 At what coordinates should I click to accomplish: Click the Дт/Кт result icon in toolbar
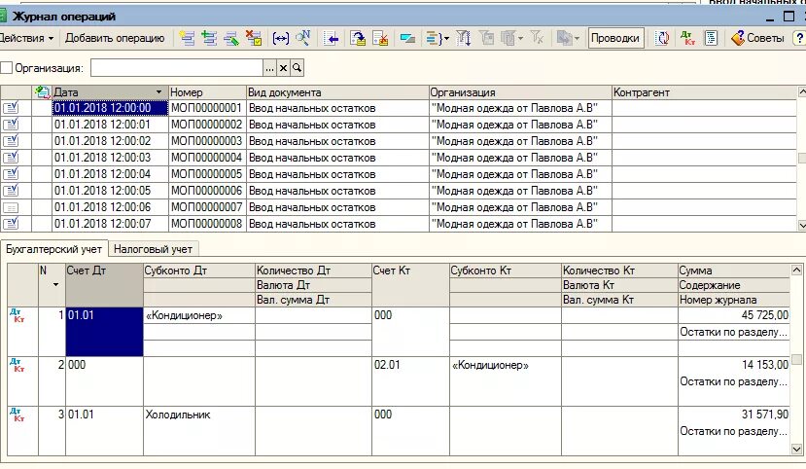(x=686, y=38)
